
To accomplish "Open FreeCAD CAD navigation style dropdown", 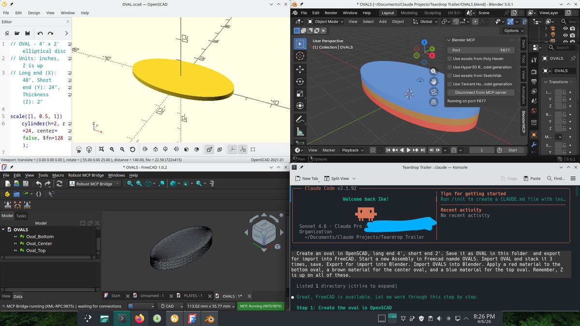I will click(172, 306).
